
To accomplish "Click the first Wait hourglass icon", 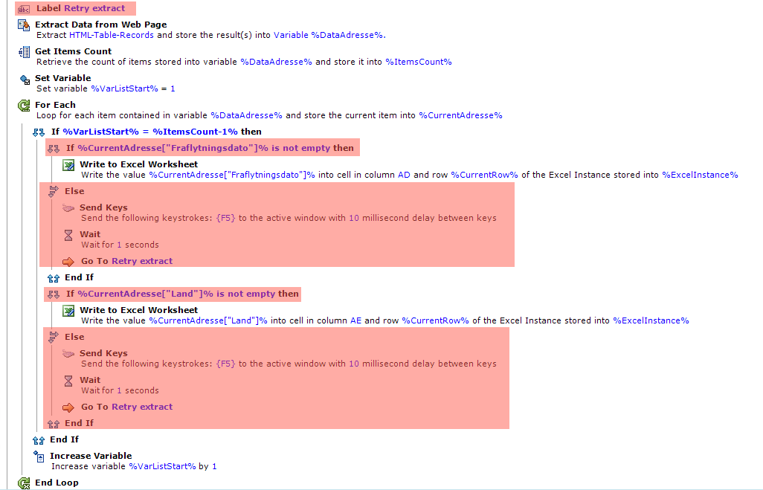I will click(68, 235).
